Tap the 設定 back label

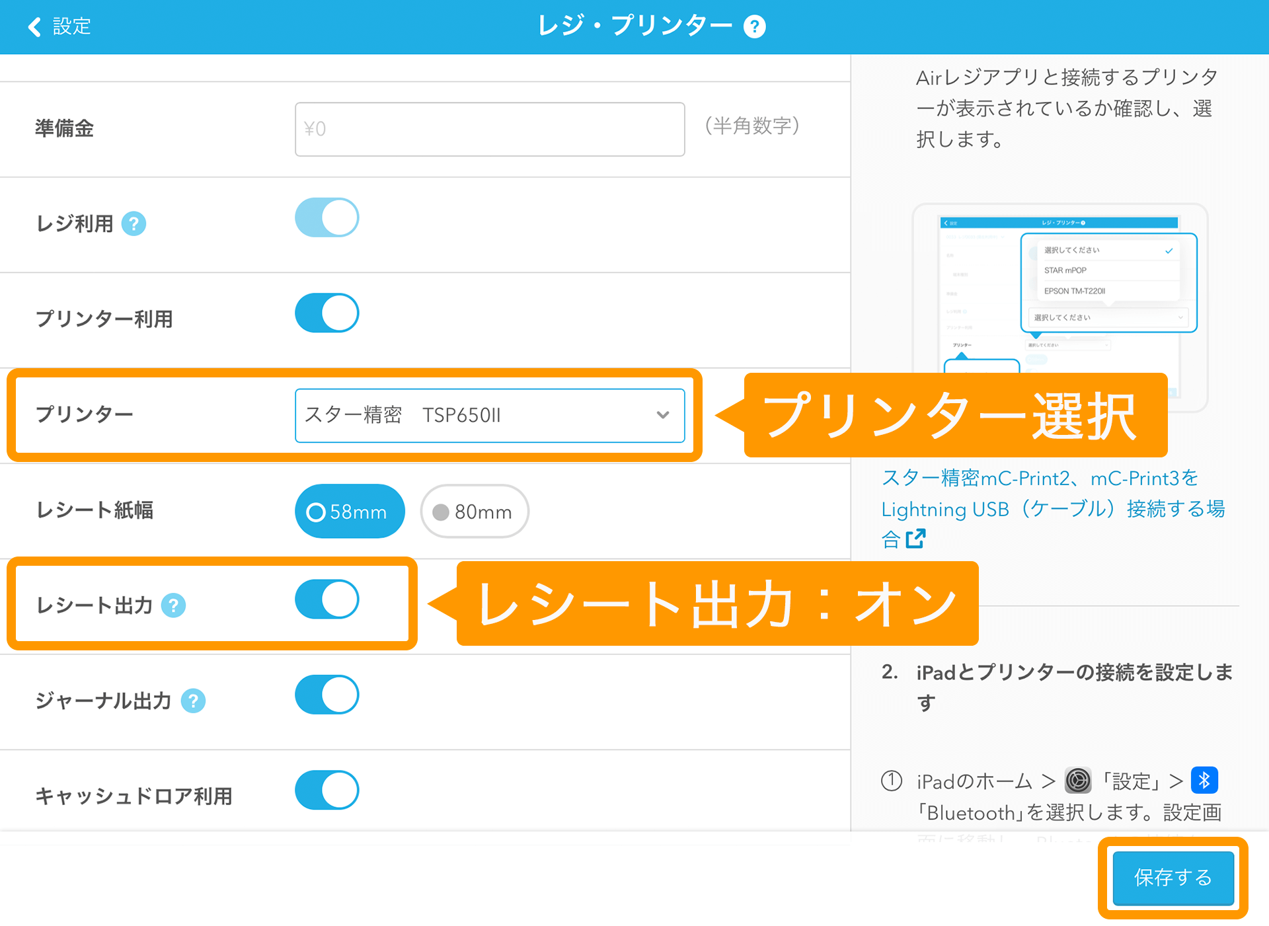click(x=72, y=26)
